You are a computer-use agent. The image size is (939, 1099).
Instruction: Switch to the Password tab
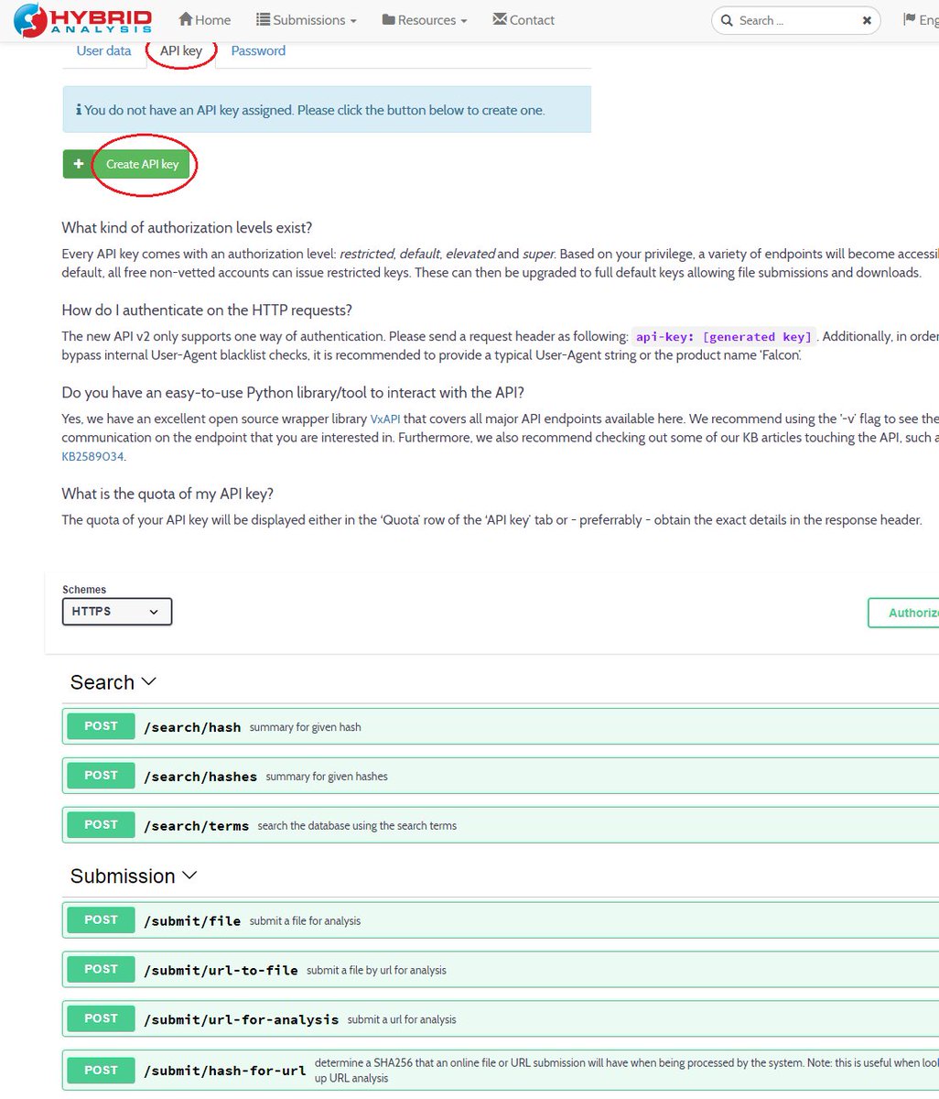point(258,50)
